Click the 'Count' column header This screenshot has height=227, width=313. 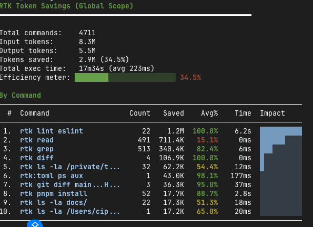coord(140,113)
